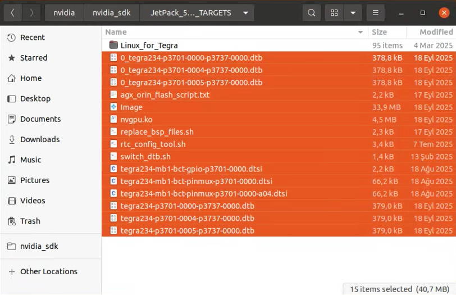The height and width of the screenshot is (295, 456).
Task: Select tegra234-mb1-bct-gpio-p3701-0000.dtsi file
Action: coord(279,169)
